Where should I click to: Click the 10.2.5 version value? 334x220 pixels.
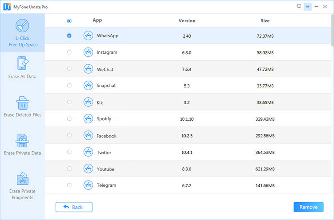point(187,136)
